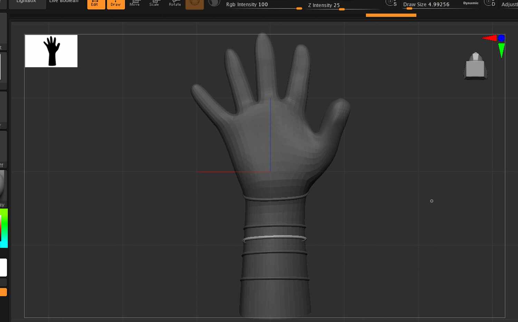Open the current brush selector icon

pyautogui.click(x=194, y=3)
